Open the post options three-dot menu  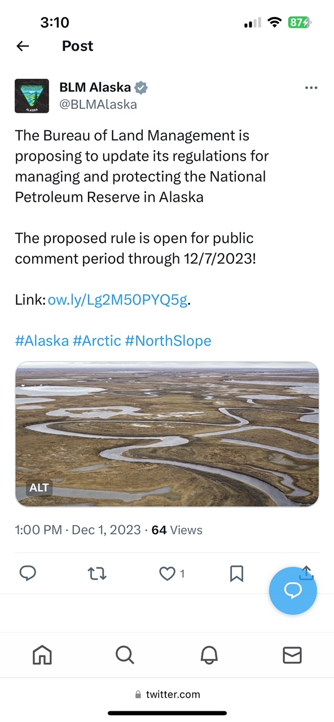pyautogui.click(x=311, y=87)
